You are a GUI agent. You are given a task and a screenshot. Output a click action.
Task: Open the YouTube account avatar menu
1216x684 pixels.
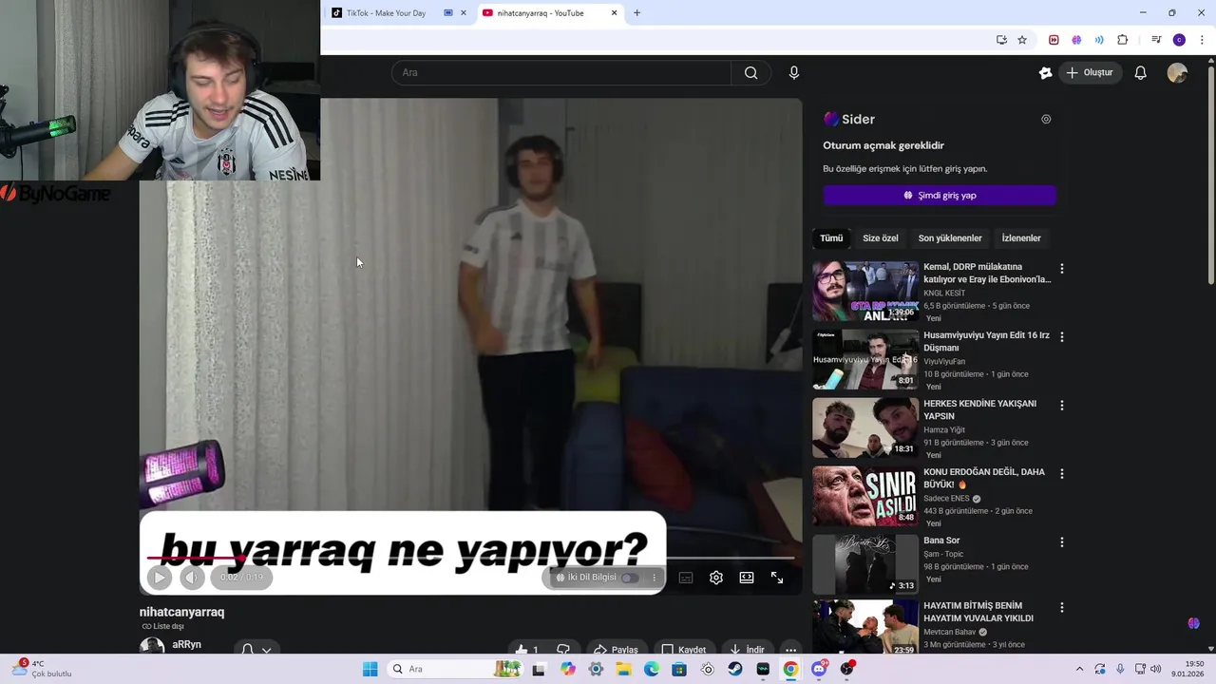[x=1177, y=72]
